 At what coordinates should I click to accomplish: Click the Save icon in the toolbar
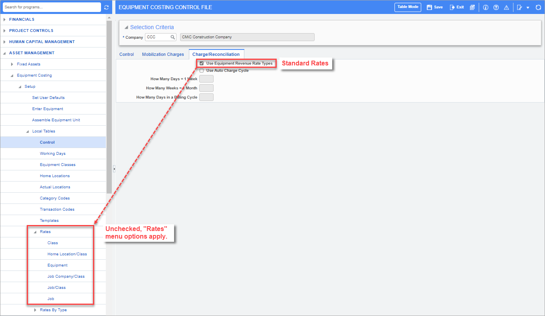pyautogui.click(x=430, y=7)
